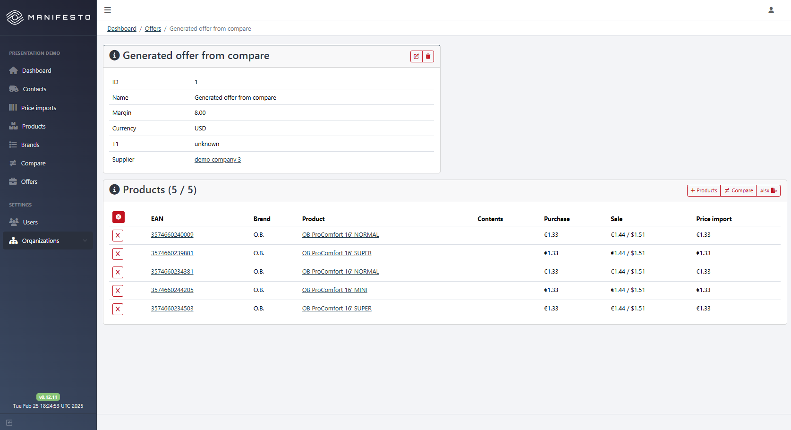The height and width of the screenshot is (430, 791).
Task: Delete the offer with trash icon
Action: [428, 56]
